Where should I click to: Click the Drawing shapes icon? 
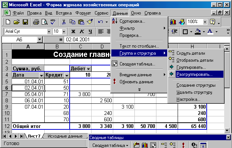(182, 22)
